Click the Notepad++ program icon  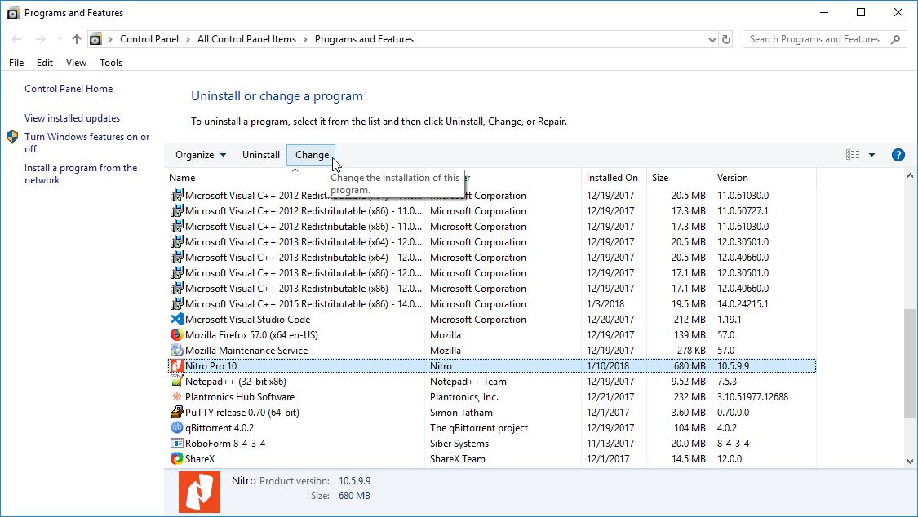coord(177,382)
